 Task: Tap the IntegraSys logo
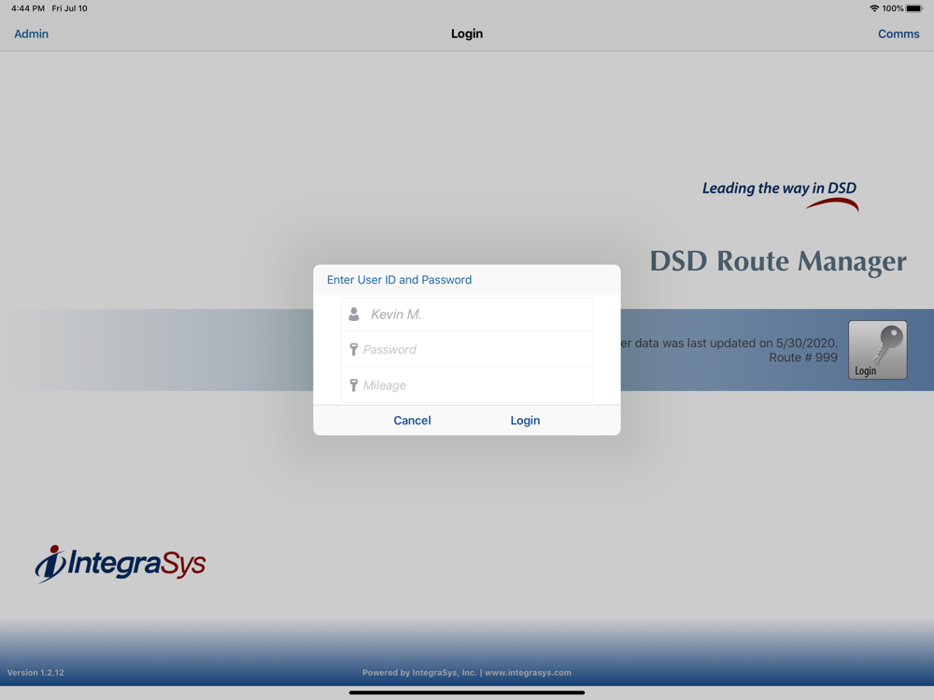click(x=120, y=563)
